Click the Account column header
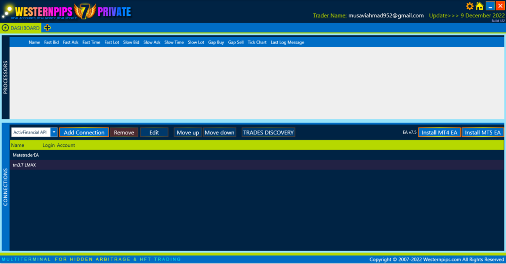Screen dimensions: 506x264 click(x=66, y=145)
